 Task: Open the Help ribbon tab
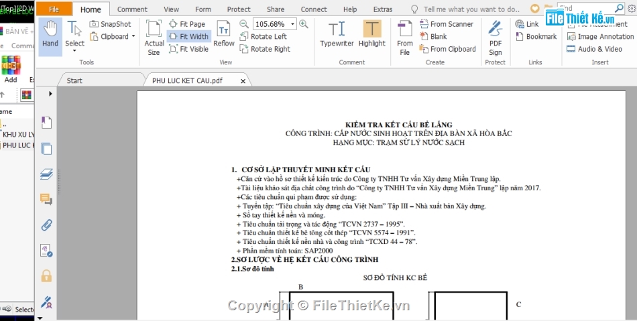click(350, 9)
